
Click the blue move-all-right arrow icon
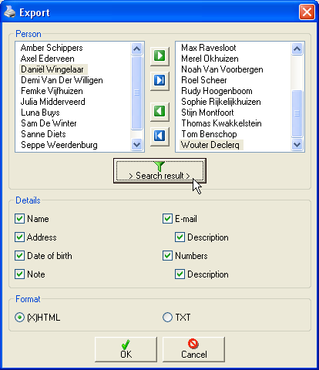[x=159, y=81]
